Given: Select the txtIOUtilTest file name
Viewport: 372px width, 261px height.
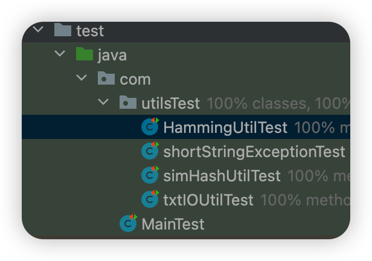Looking at the screenshot, I should 208,200.
